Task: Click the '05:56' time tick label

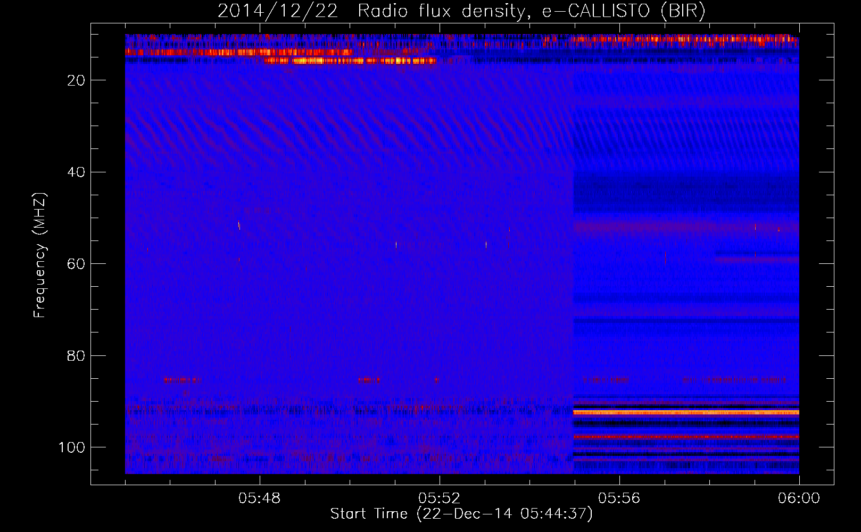Action: [x=619, y=498]
